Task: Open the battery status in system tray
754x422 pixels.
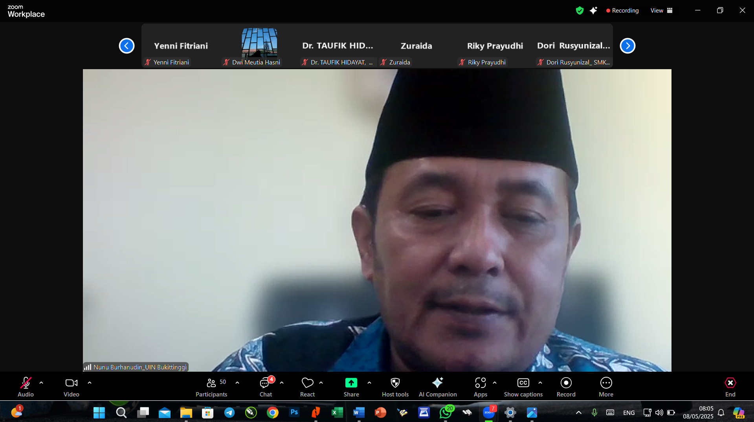Action: [x=671, y=413]
